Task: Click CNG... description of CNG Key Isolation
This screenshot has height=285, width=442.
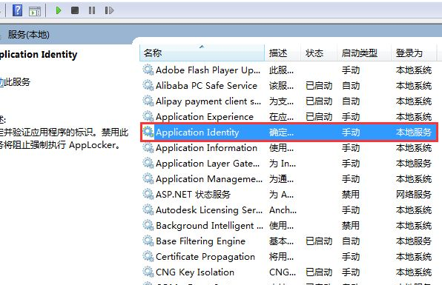Action: click(x=283, y=272)
